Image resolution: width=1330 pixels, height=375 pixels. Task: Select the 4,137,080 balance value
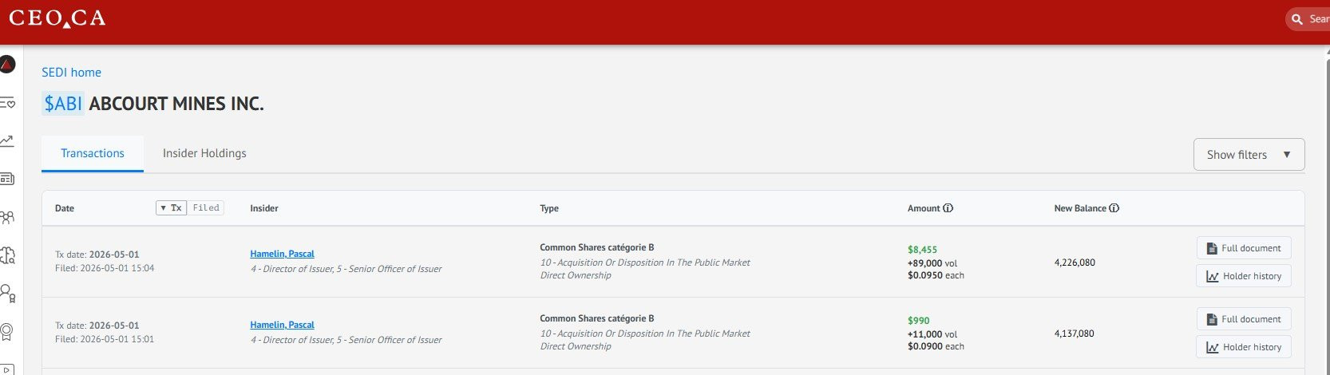tap(1075, 334)
